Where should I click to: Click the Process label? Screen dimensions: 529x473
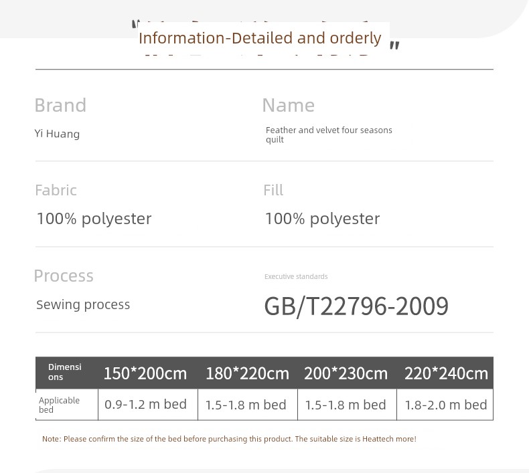click(x=64, y=276)
